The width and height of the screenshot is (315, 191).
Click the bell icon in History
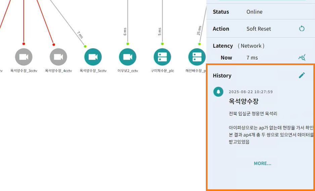(218, 92)
